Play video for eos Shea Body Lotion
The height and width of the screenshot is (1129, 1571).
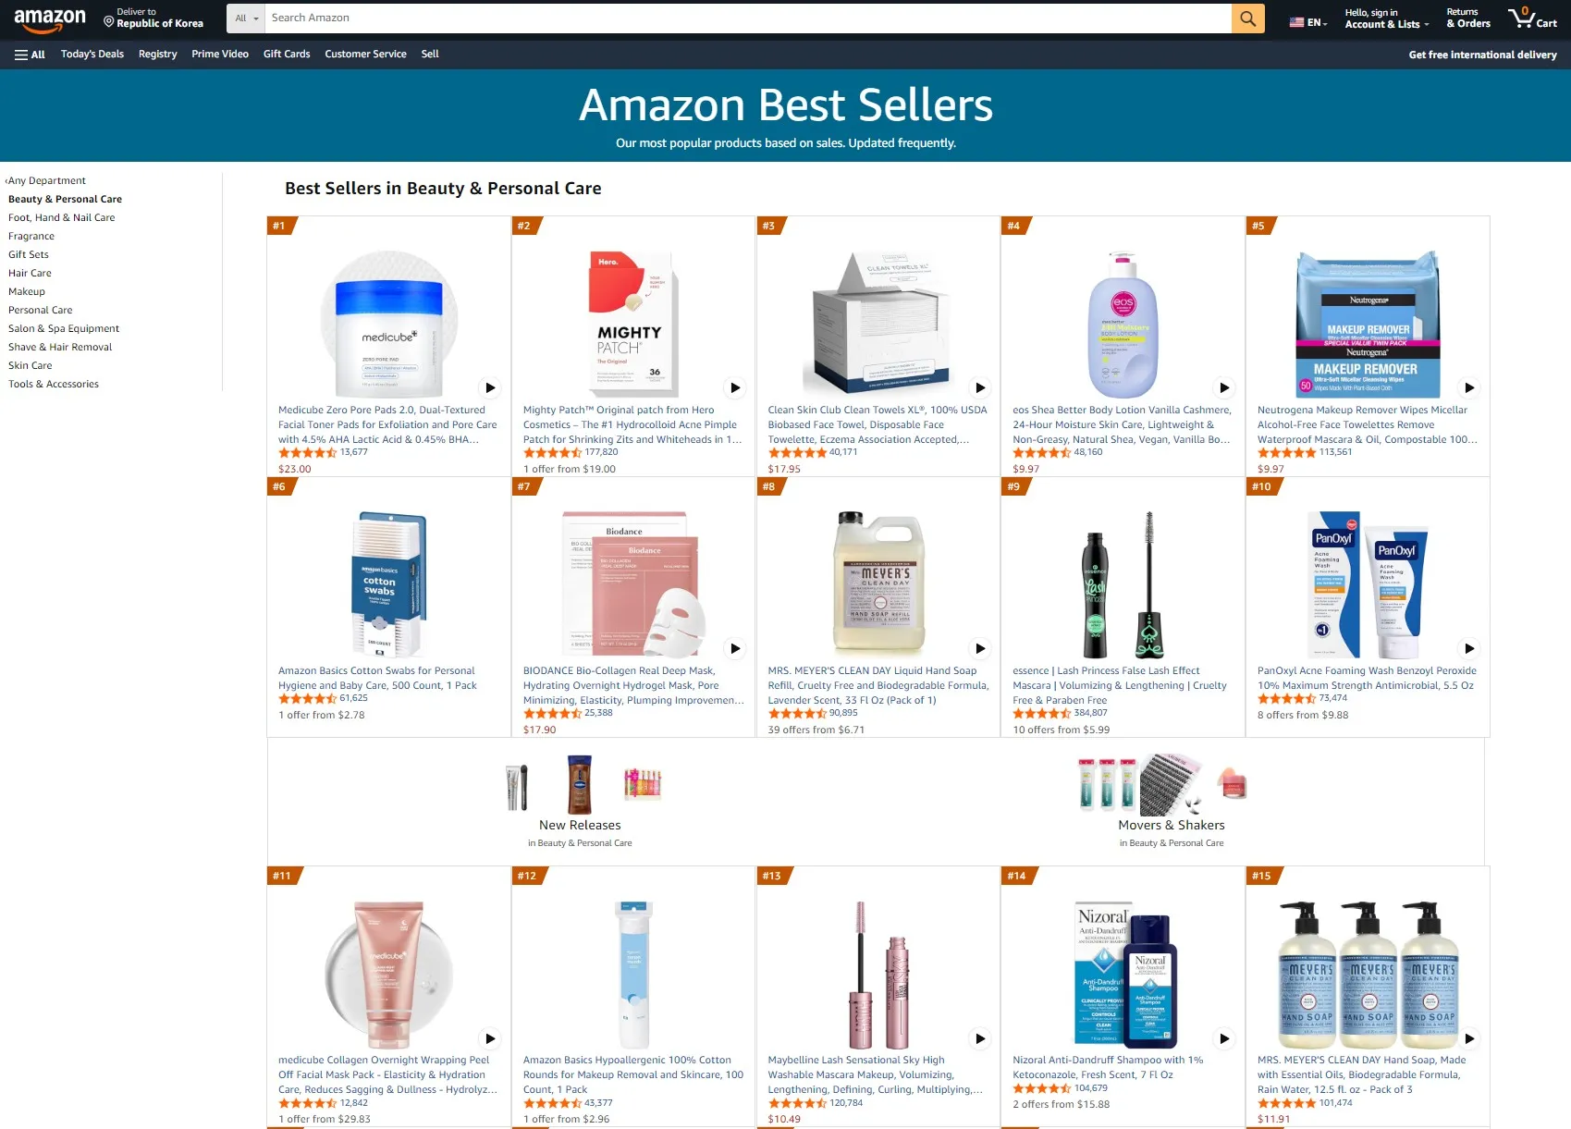click(x=1224, y=387)
